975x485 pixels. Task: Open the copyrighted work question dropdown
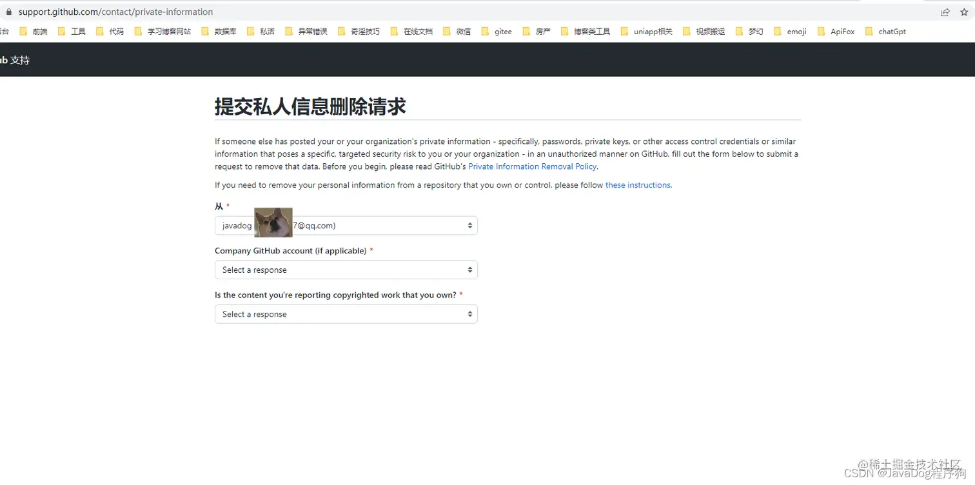pos(346,314)
